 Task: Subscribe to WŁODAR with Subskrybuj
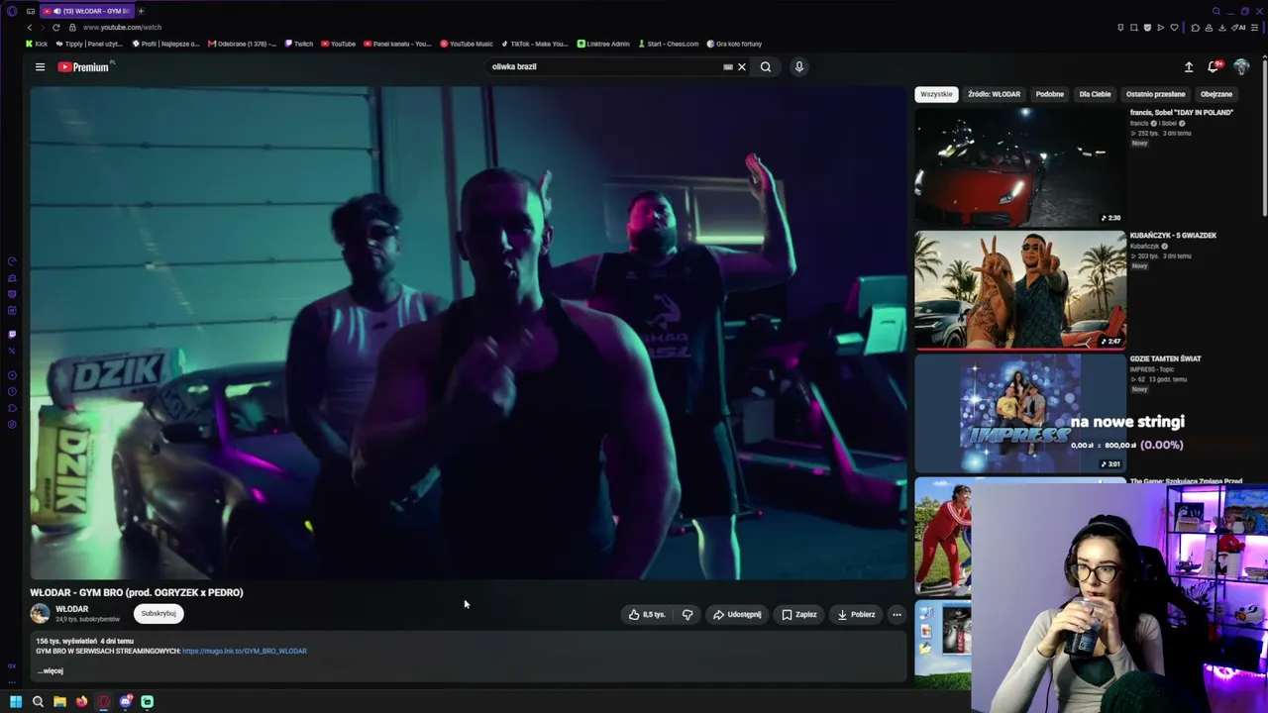pyautogui.click(x=158, y=614)
